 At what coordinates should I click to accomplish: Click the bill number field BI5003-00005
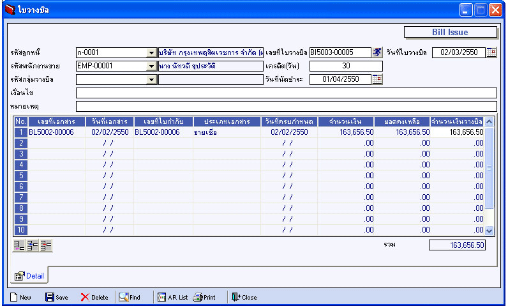pos(340,52)
